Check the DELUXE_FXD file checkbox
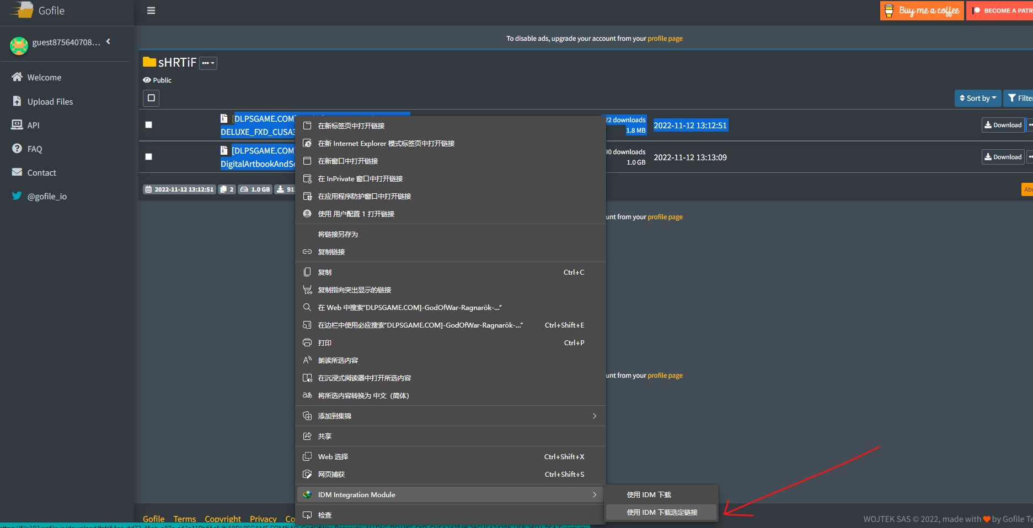The width and height of the screenshot is (1033, 528). coord(148,125)
